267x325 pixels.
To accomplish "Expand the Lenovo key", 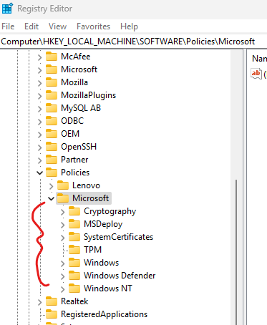I will [x=51, y=186].
